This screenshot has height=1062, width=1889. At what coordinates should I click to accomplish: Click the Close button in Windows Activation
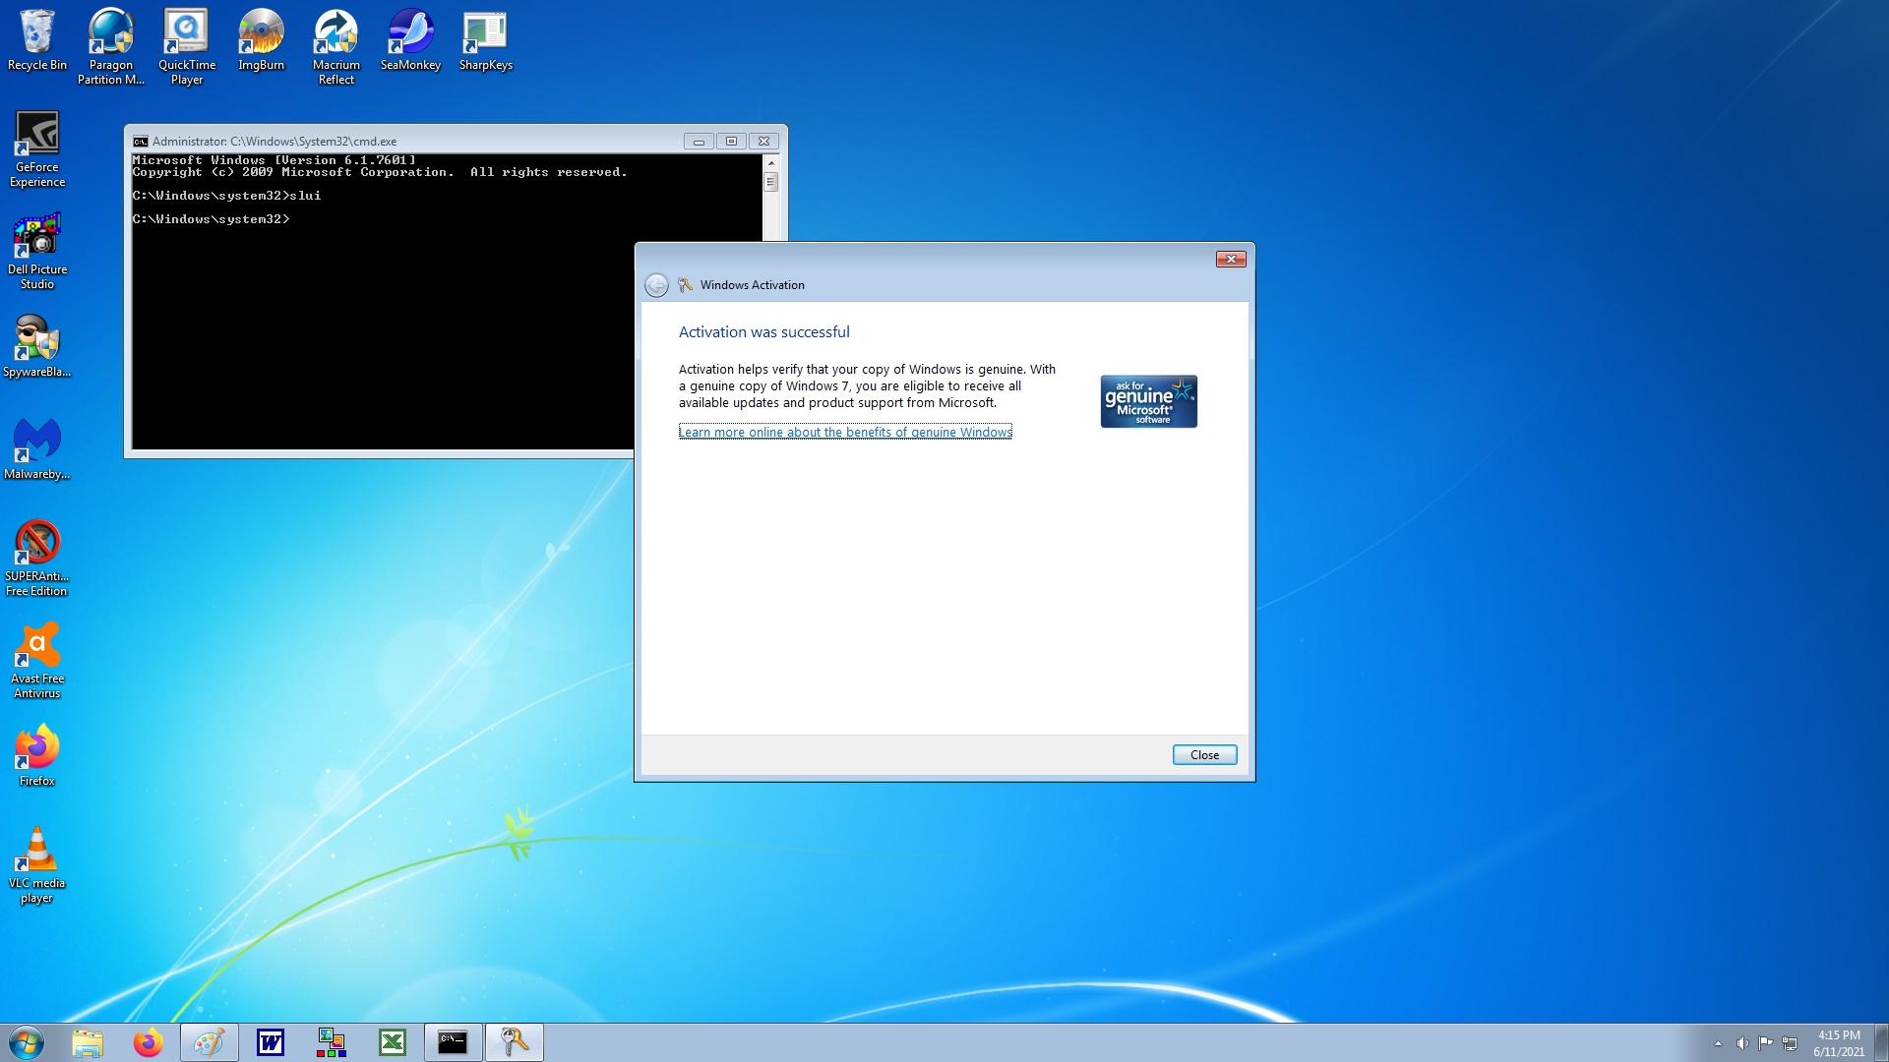tap(1204, 755)
